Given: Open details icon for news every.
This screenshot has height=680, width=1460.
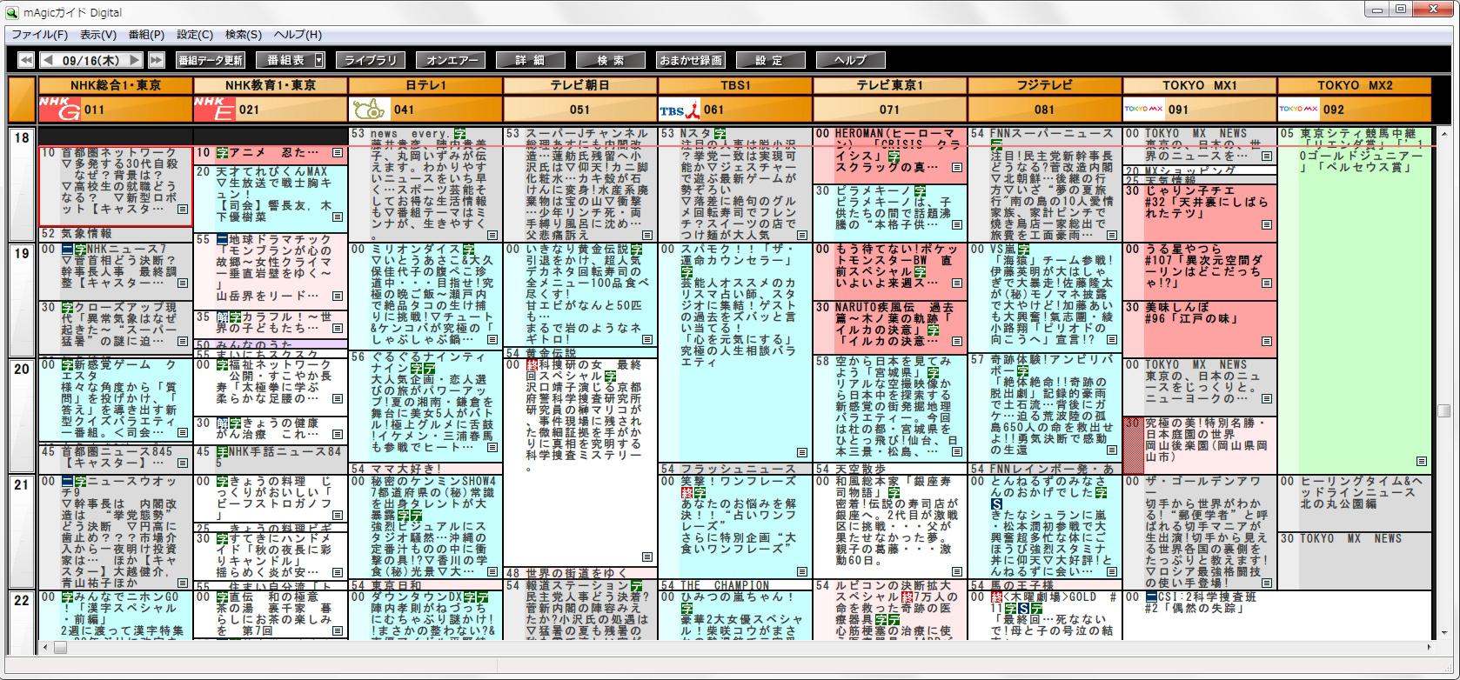Looking at the screenshot, I should click(492, 235).
